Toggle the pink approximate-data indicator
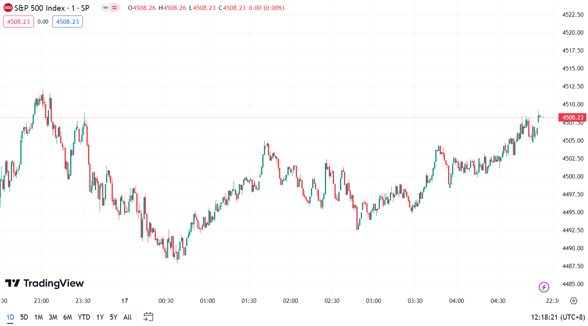This screenshot has width=588, height=326. click(115, 8)
